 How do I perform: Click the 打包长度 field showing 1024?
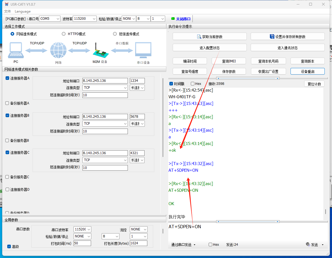138,243
